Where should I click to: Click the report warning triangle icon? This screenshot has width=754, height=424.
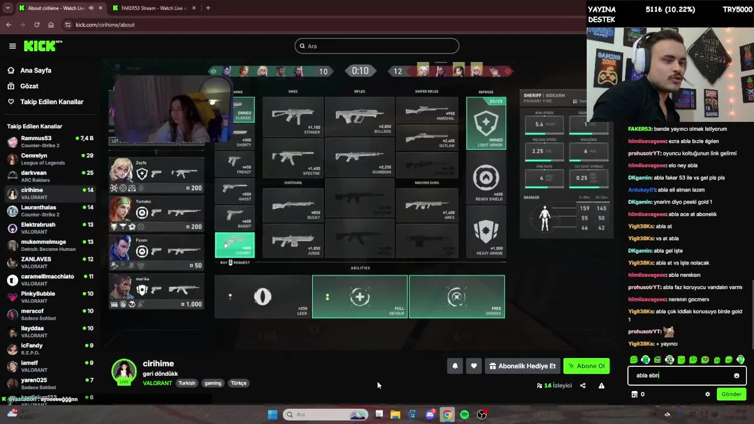point(601,386)
